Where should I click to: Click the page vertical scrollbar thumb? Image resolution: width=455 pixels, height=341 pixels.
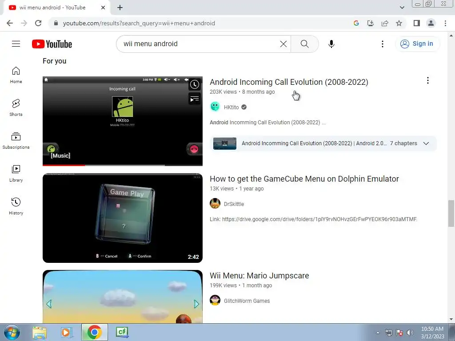[451, 213]
